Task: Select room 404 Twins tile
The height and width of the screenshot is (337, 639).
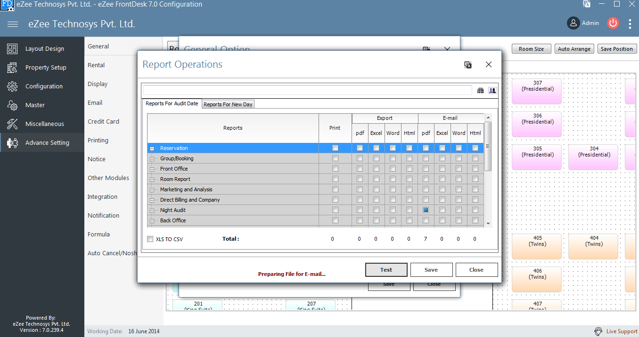Action: 594,246
